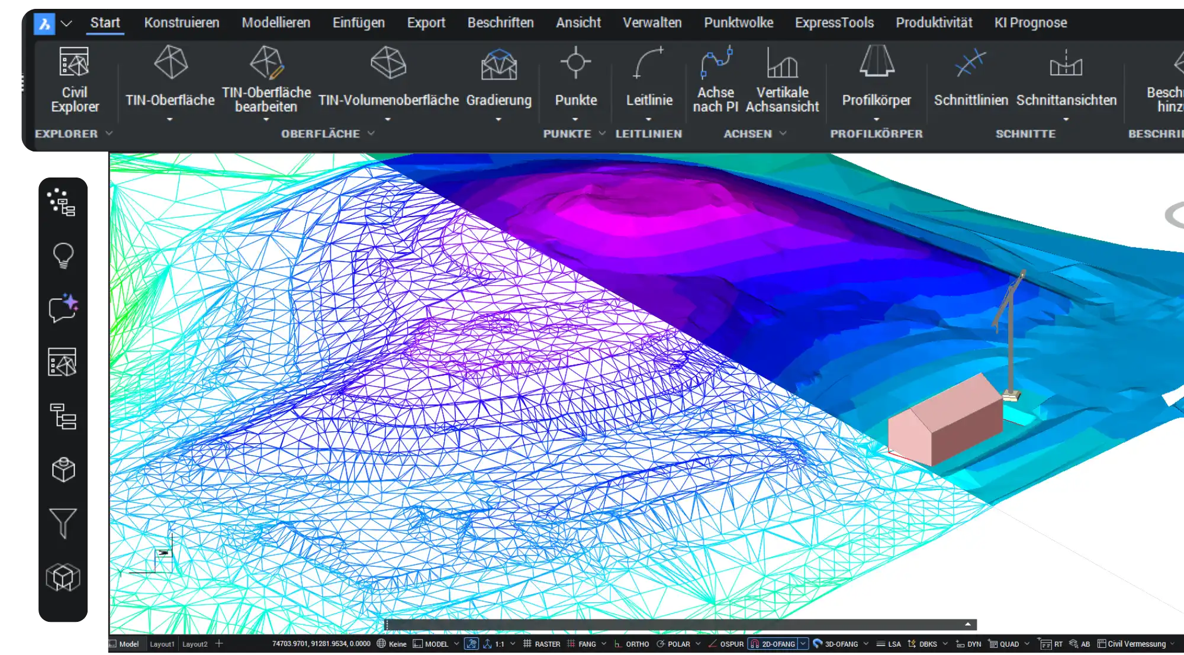Toggle 3D-OFANG entity snap
1184x655 pixels.
pyautogui.click(x=835, y=644)
